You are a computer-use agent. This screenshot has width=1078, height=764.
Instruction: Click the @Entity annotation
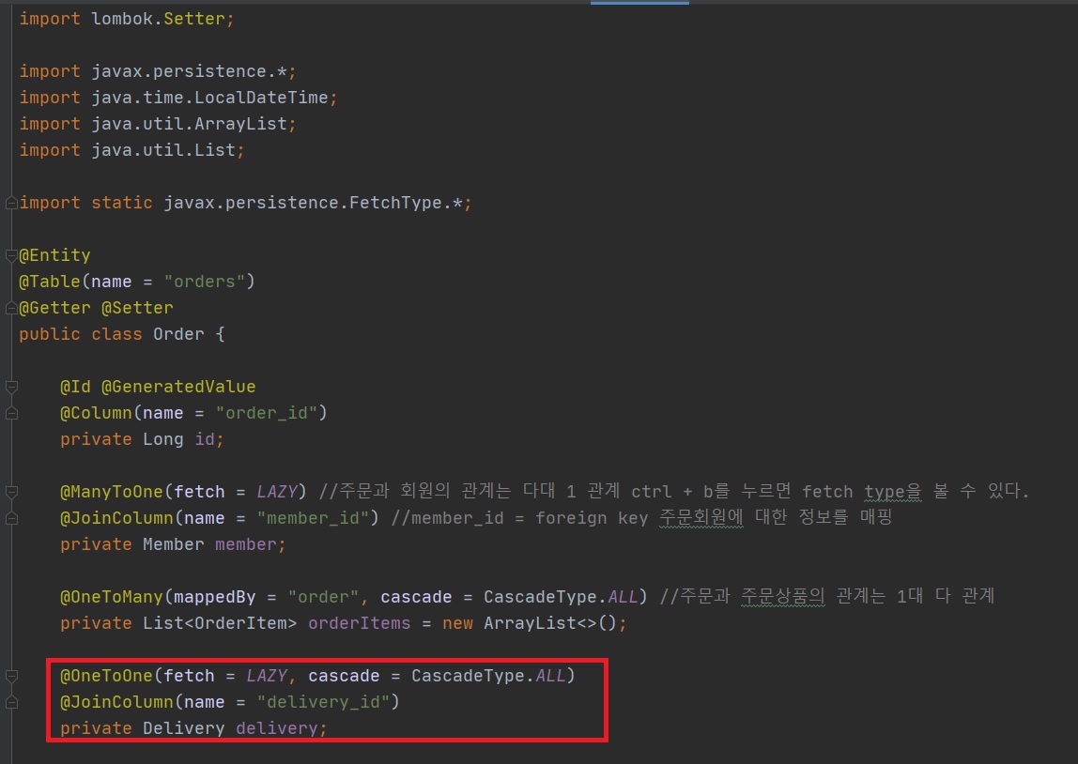click(55, 255)
